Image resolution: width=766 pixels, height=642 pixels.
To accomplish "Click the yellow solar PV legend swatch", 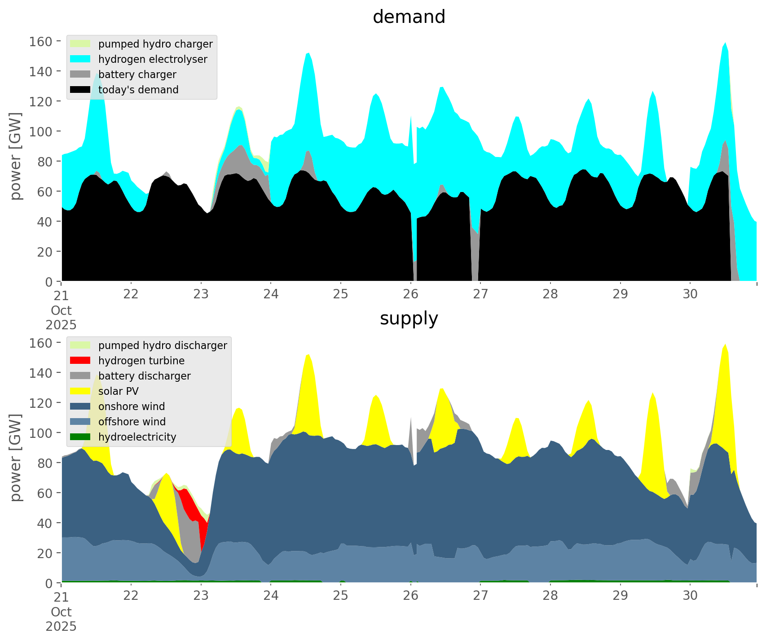I will pyautogui.click(x=80, y=391).
